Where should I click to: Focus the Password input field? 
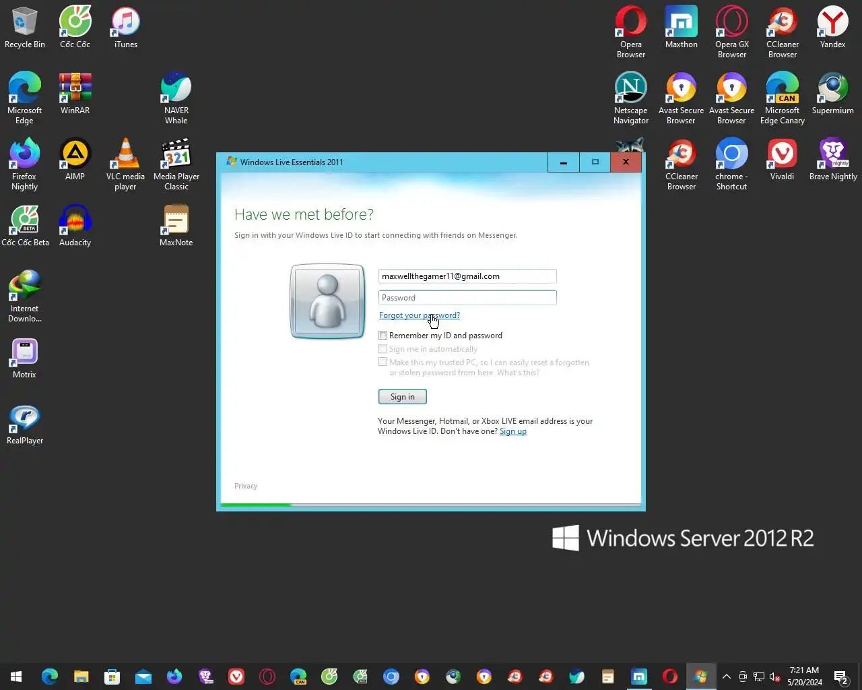click(467, 298)
